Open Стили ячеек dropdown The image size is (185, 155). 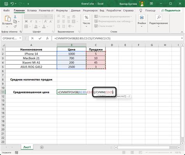point(104,26)
